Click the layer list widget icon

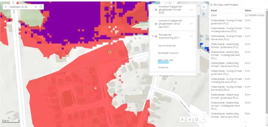point(203,14)
